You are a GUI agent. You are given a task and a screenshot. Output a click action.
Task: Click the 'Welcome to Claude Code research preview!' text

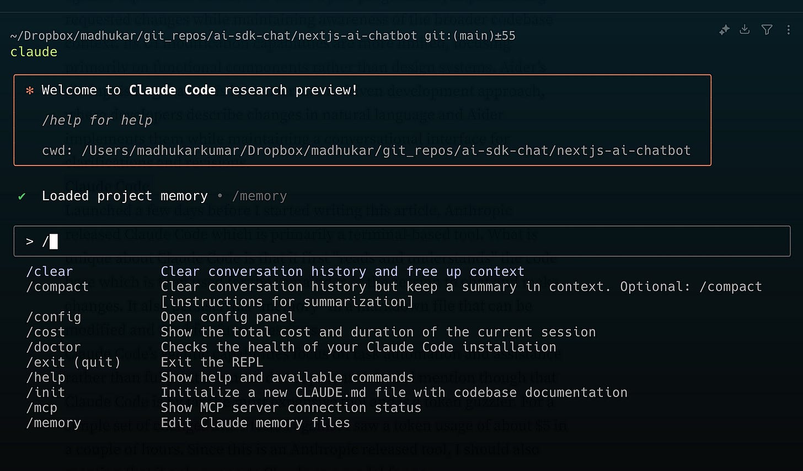click(x=200, y=90)
